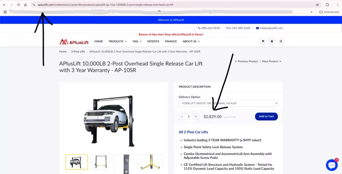Open Shopify chat bubble
This screenshot has width=342, height=174.
pyautogui.click(x=332, y=165)
